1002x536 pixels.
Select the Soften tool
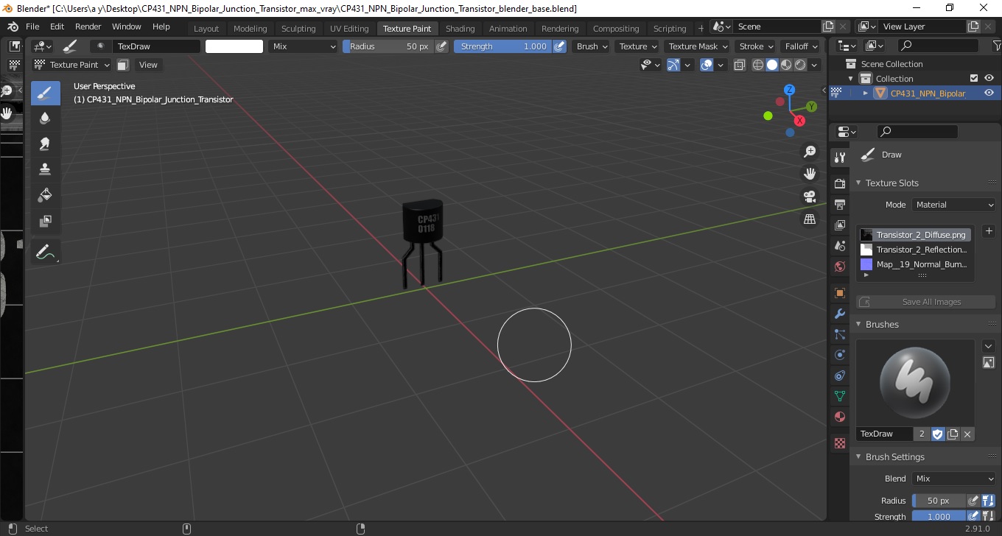pyautogui.click(x=45, y=118)
